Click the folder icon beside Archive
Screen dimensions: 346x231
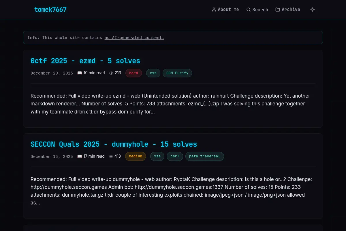(x=278, y=10)
